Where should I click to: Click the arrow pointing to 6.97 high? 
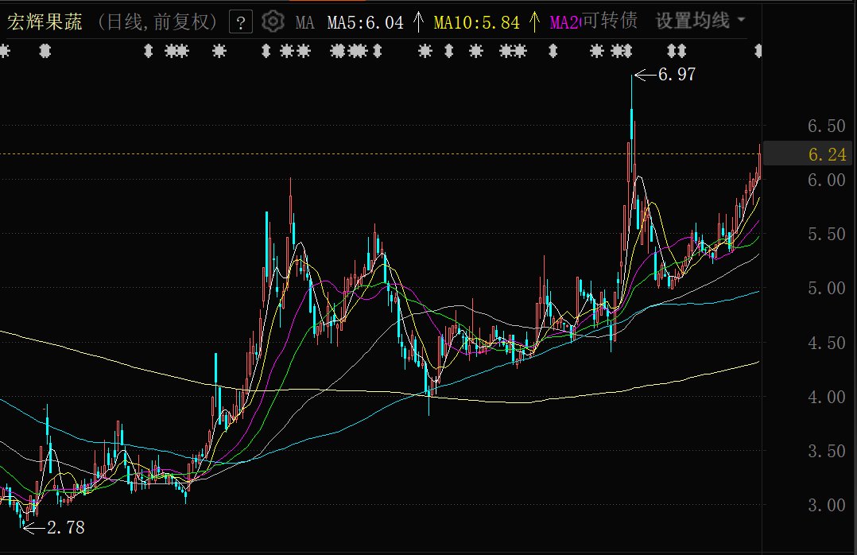coord(645,75)
